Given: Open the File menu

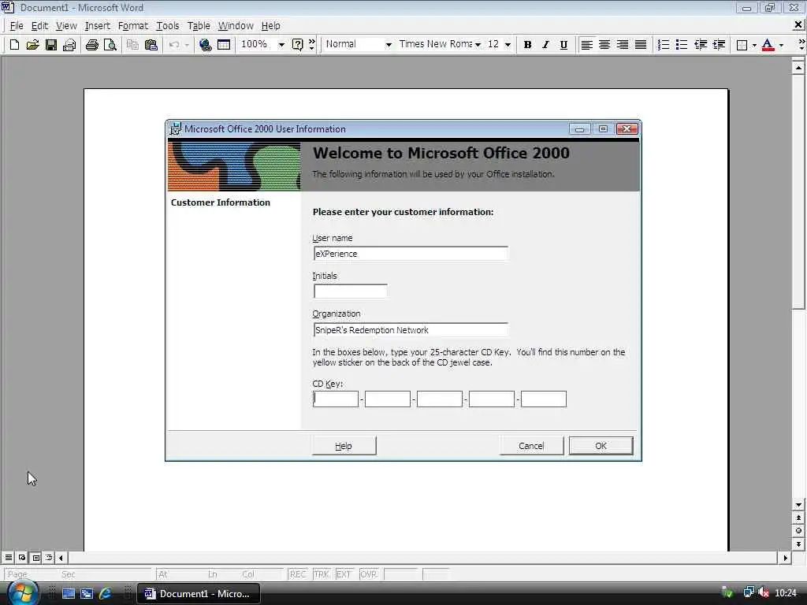Looking at the screenshot, I should tap(17, 26).
